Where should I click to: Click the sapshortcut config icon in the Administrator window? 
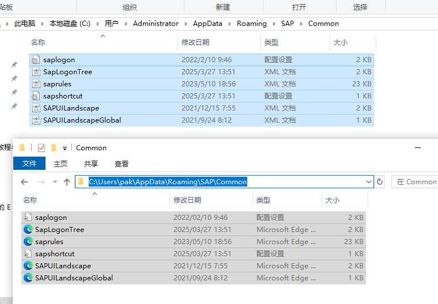pyautogui.click(x=36, y=96)
